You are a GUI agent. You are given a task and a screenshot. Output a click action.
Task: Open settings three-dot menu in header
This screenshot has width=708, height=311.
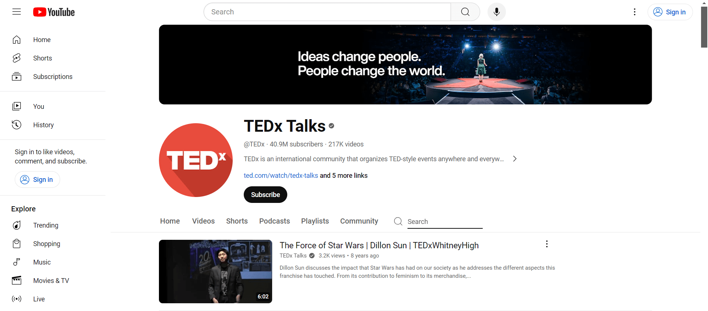pyautogui.click(x=634, y=12)
